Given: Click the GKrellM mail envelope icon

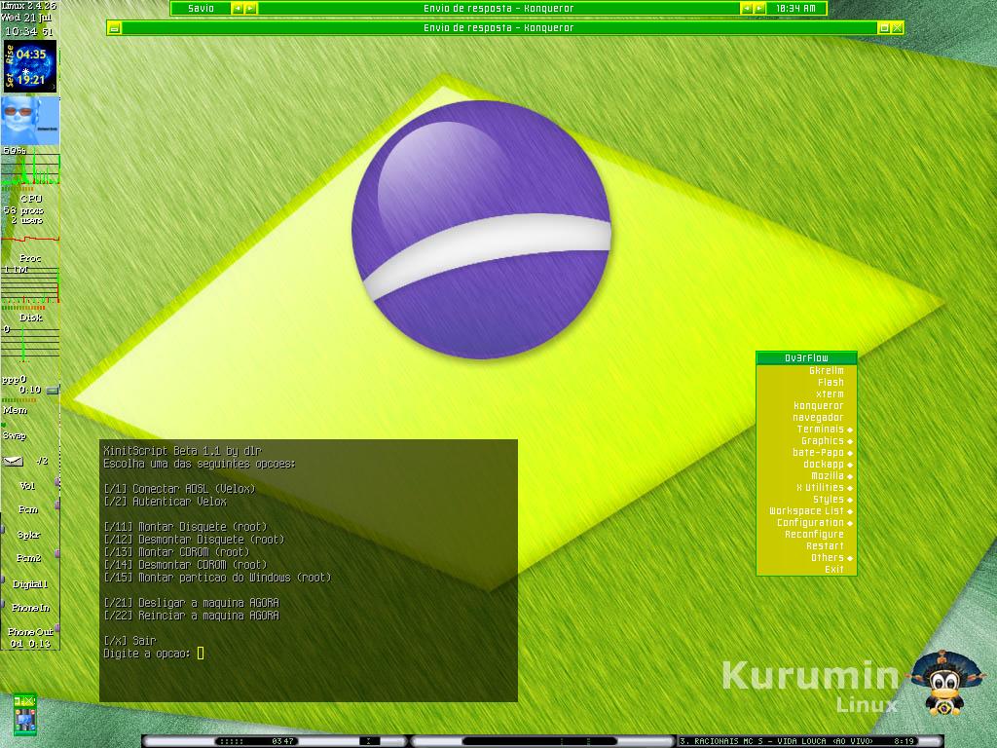Looking at the screenshot, I should click(13, 461).
